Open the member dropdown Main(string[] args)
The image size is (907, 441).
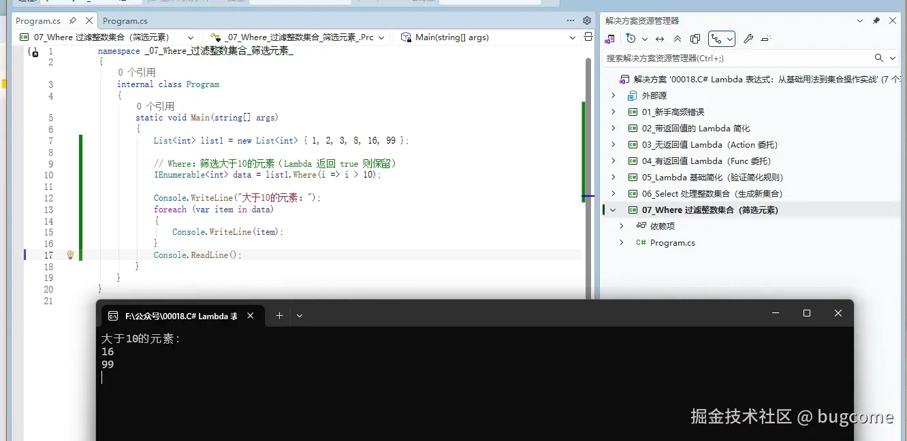(489, 37)
